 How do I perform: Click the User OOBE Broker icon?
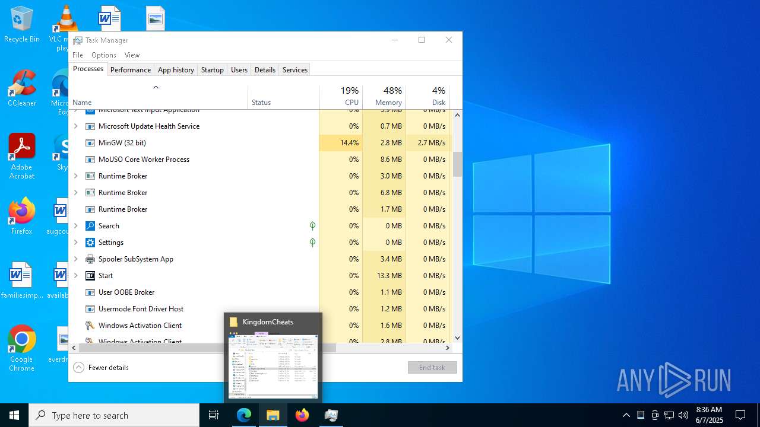[90, 292]
